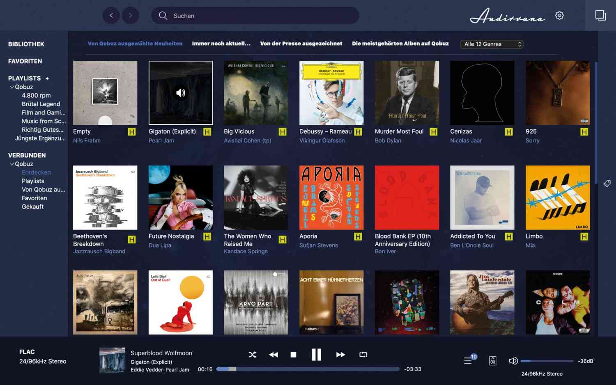The width and height of the screenshot is (616, 385).
Task: Open Limbo album cover
Action: click(558, 197)
